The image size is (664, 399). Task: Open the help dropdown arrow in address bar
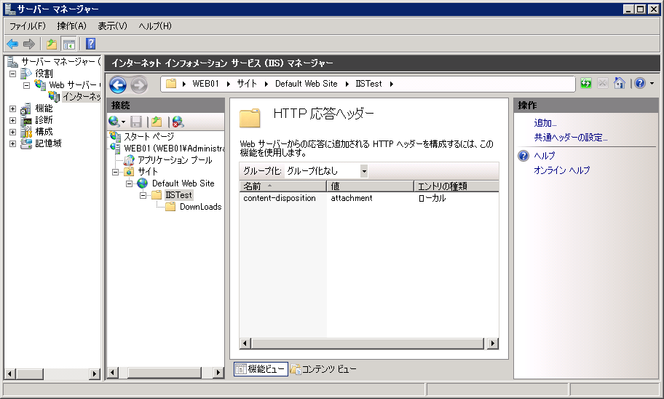(652, 84)
